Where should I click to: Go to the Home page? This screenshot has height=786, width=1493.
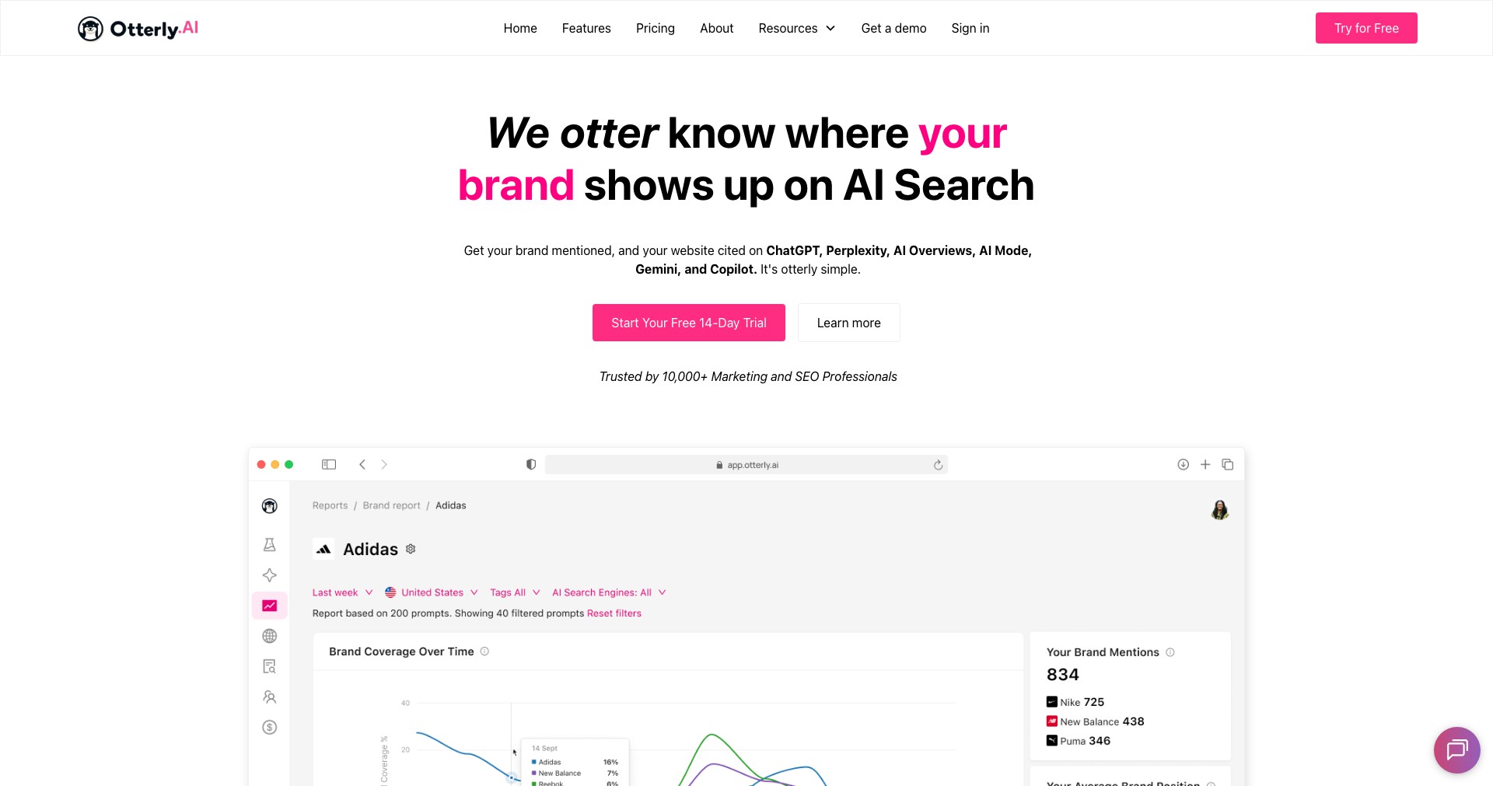coord(520,28)
